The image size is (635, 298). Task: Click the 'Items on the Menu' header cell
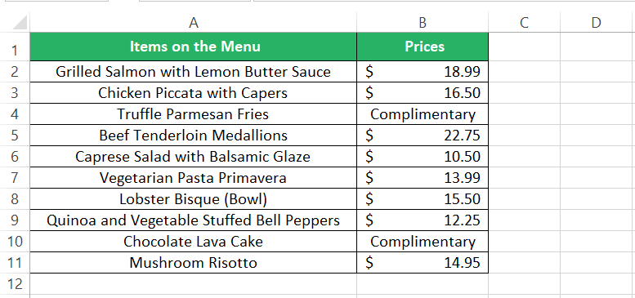[x=194, y=47]
